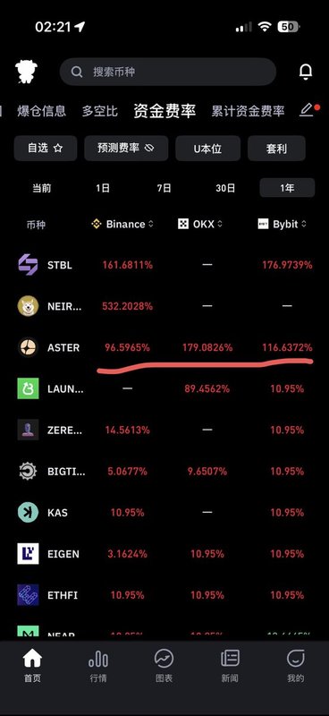Tap the notification bell icon

[306, 72]
